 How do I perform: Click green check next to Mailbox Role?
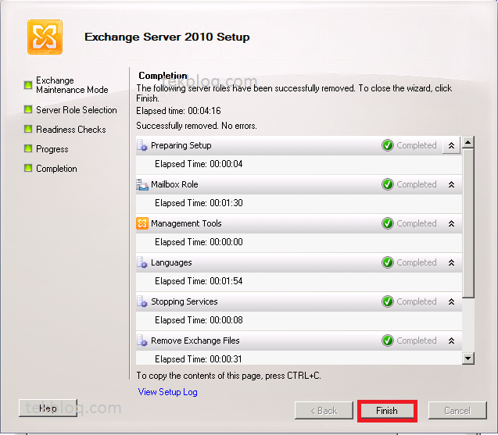(388, 184)
